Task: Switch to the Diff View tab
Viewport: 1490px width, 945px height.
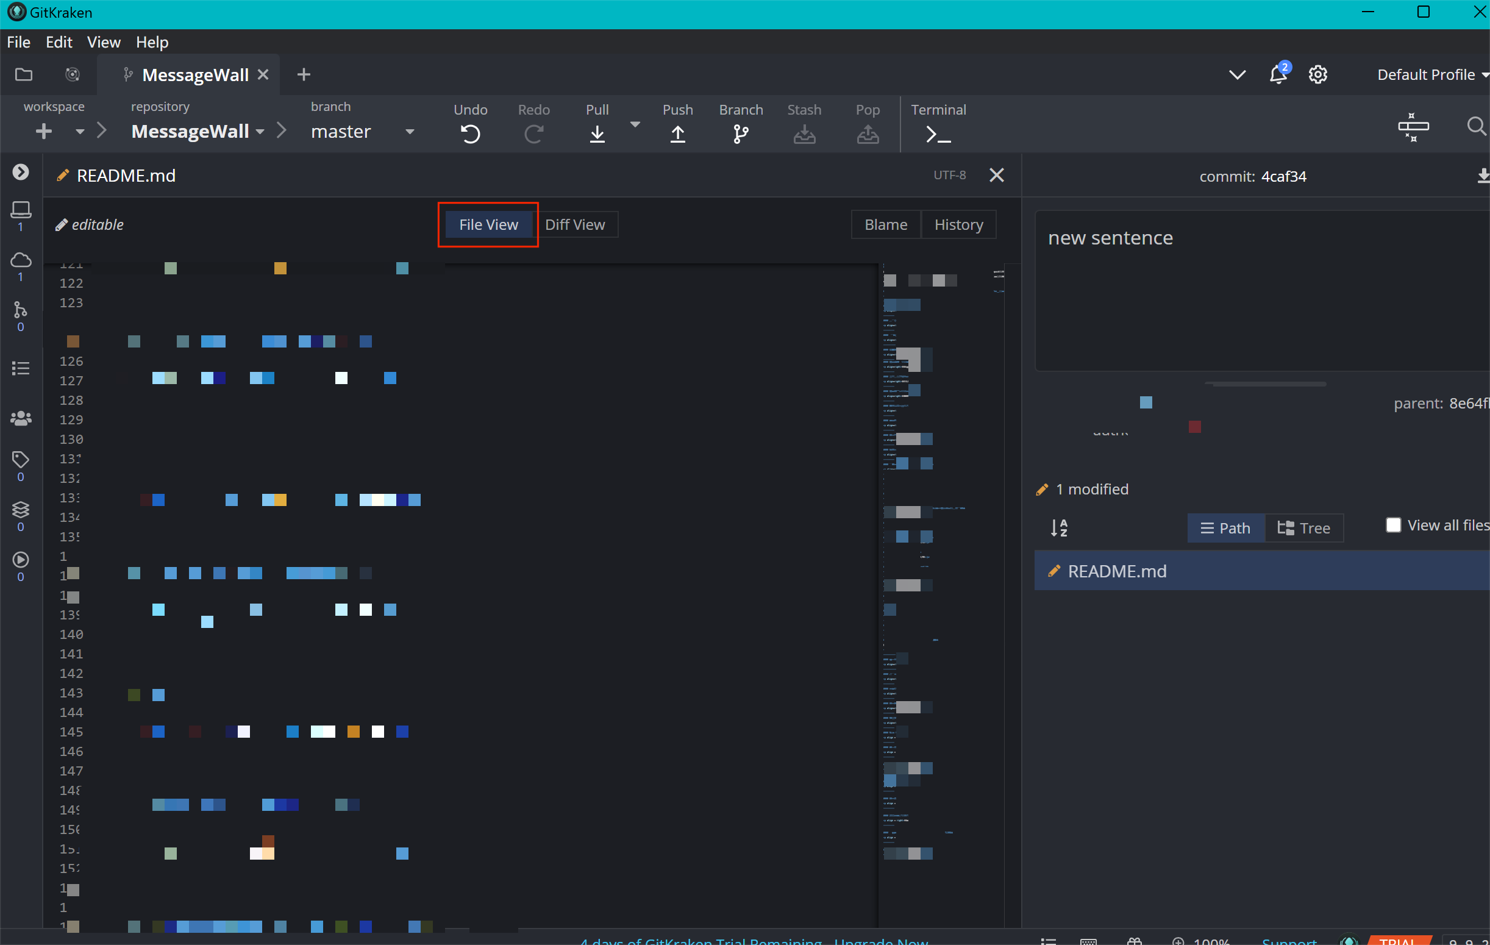Action: (575, 224)
